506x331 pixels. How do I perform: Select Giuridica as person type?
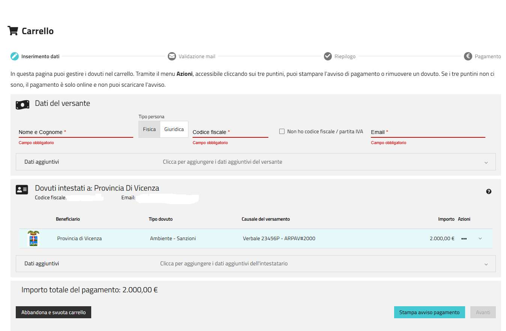(174, 129)
